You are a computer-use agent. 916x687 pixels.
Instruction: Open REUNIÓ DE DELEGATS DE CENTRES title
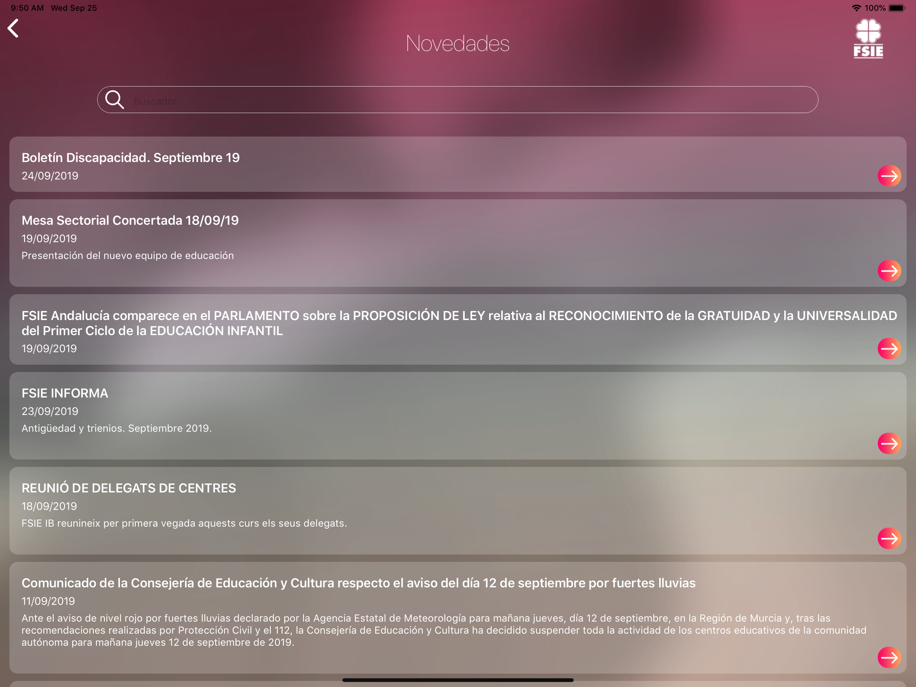tap(129, 488)
